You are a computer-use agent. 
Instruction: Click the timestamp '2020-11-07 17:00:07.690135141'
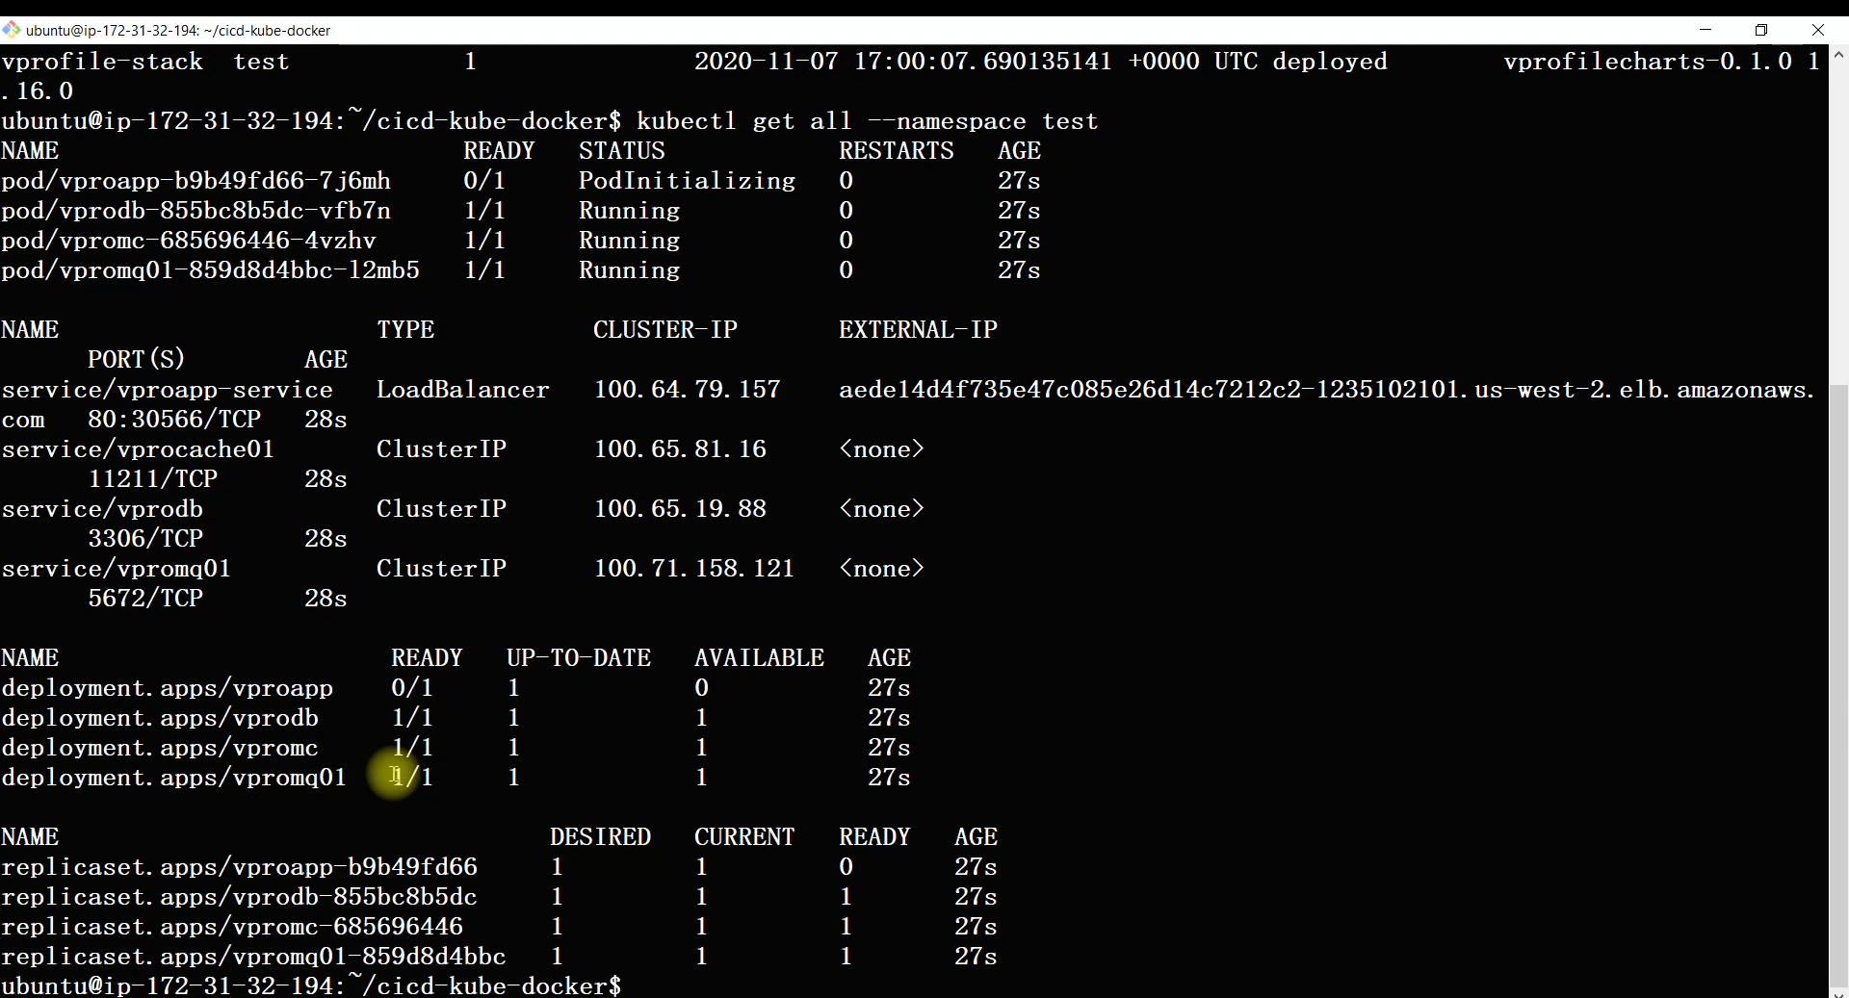pyautogui.click(x=903, y=62)
